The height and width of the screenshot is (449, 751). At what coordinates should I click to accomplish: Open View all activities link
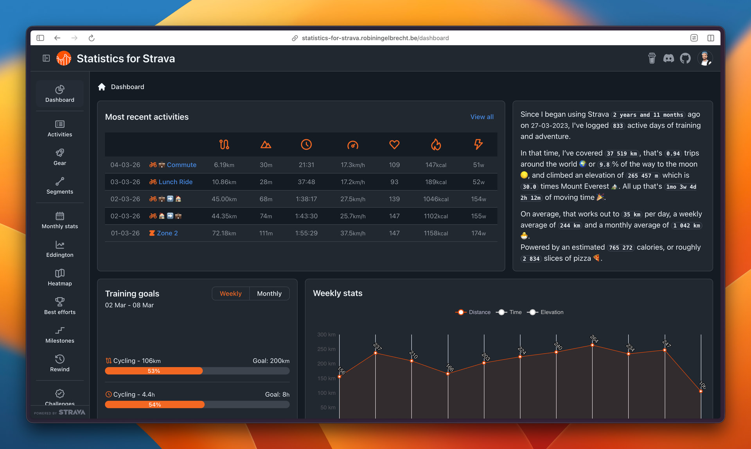click(x=482, y=117)
